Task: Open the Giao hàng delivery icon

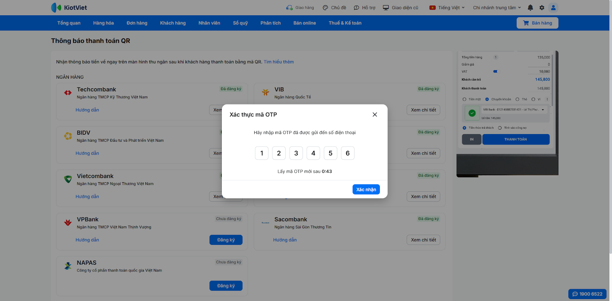Action: point(289,8)
